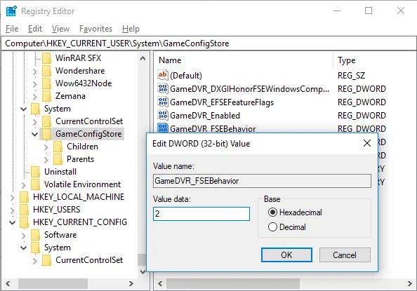Click the Uninstall folder icon

pos(35,172)
